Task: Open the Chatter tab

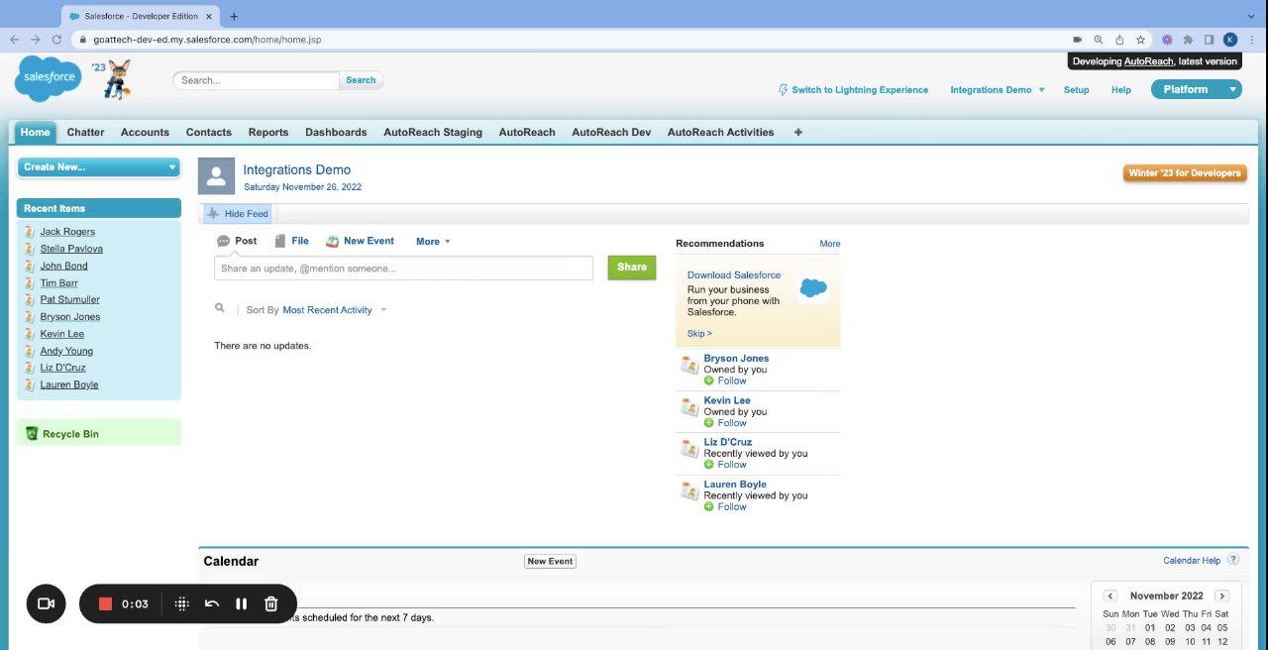Action: (x=85, y=132)
